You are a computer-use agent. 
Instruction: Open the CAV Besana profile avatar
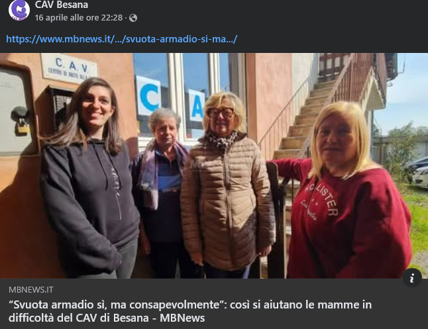click(x=19, y=10)
